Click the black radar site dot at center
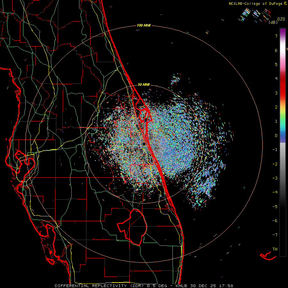This screenshot has width=288, height=288. click(x=144, y=144)
